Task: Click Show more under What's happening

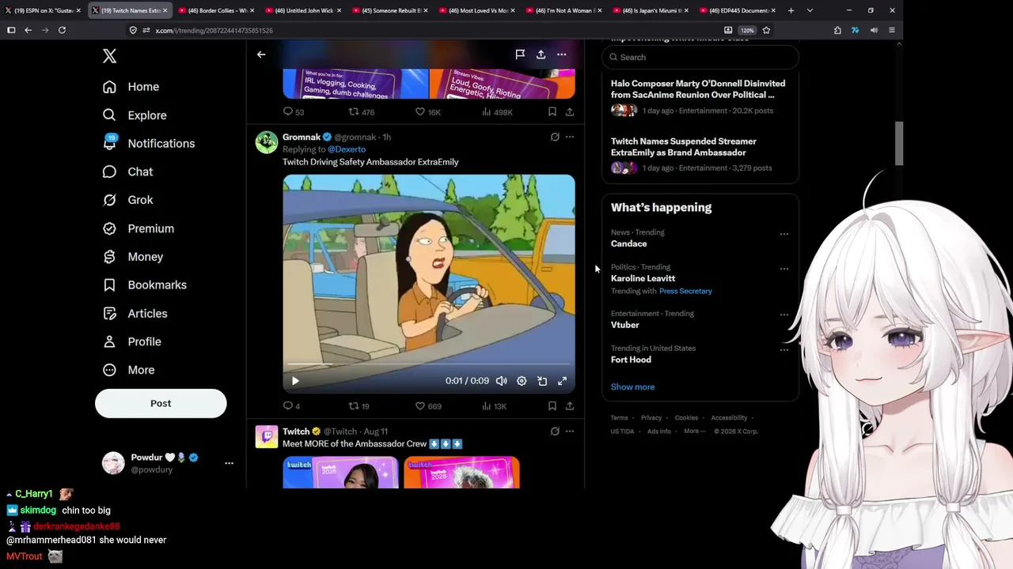Action: [x=632, y=387]
